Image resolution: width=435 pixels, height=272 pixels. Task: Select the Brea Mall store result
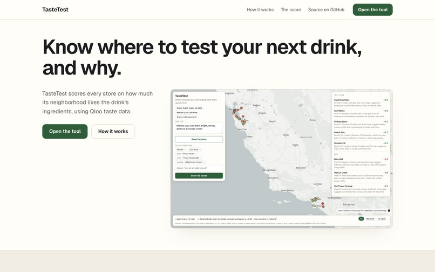361,163
